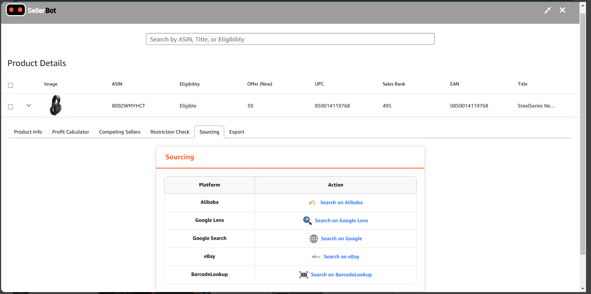The height and width of the screenshot is (294, 591).
Task: Click the headphone product thumbnail
Action: tap(56, 106)
